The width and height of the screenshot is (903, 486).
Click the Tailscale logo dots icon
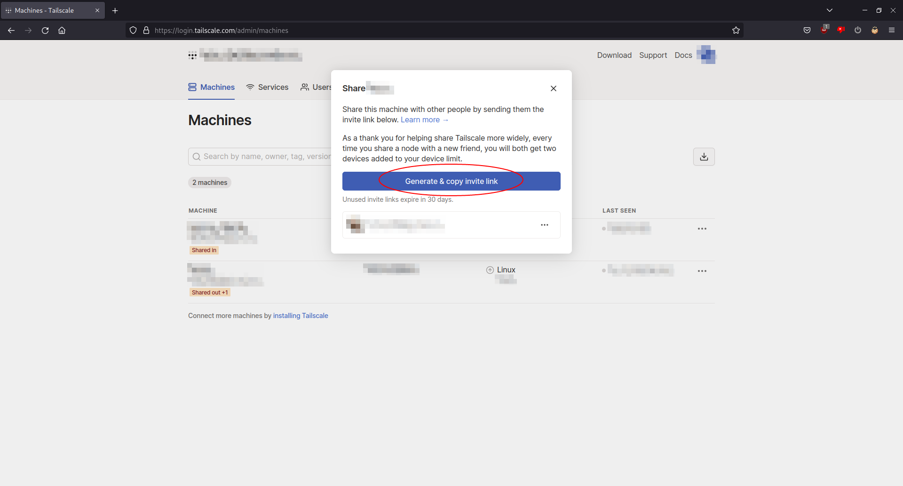tap(192, 55)
